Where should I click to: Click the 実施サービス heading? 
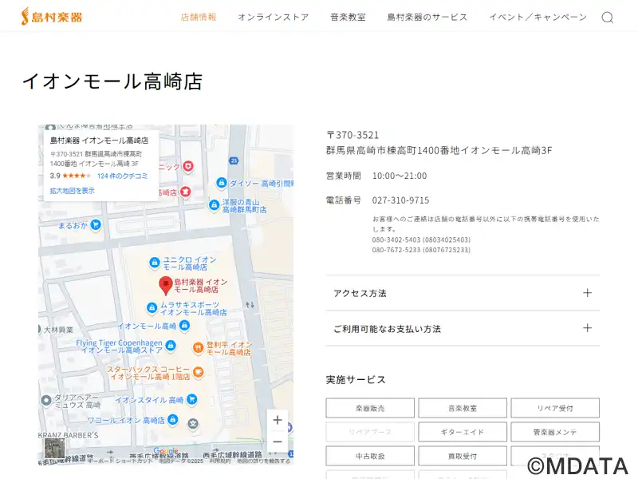click(356, 380)
